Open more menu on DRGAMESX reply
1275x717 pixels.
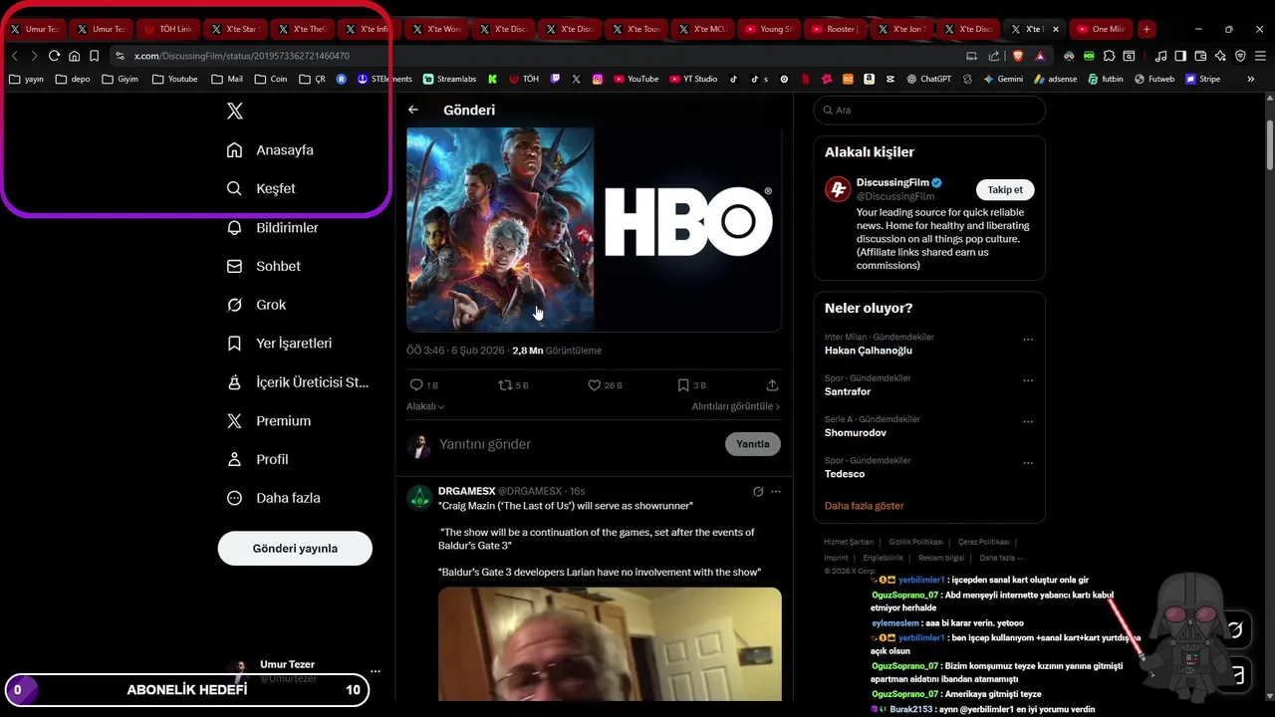click(x=776, y=491)
